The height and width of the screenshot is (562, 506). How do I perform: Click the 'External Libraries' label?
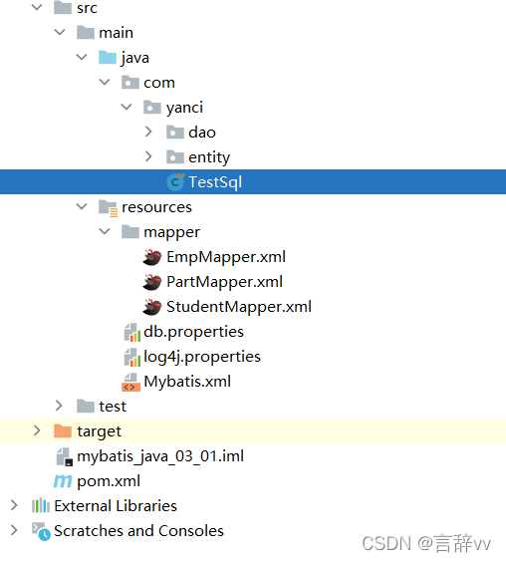pyautogui.click(x=116, y=506)
